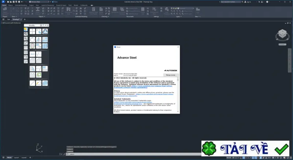Open the Help question mark icon
The width and height of the screenshot is (293, 160).
(267, 2)
